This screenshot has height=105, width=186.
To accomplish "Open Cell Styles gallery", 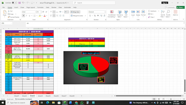I will coord(126,14).
